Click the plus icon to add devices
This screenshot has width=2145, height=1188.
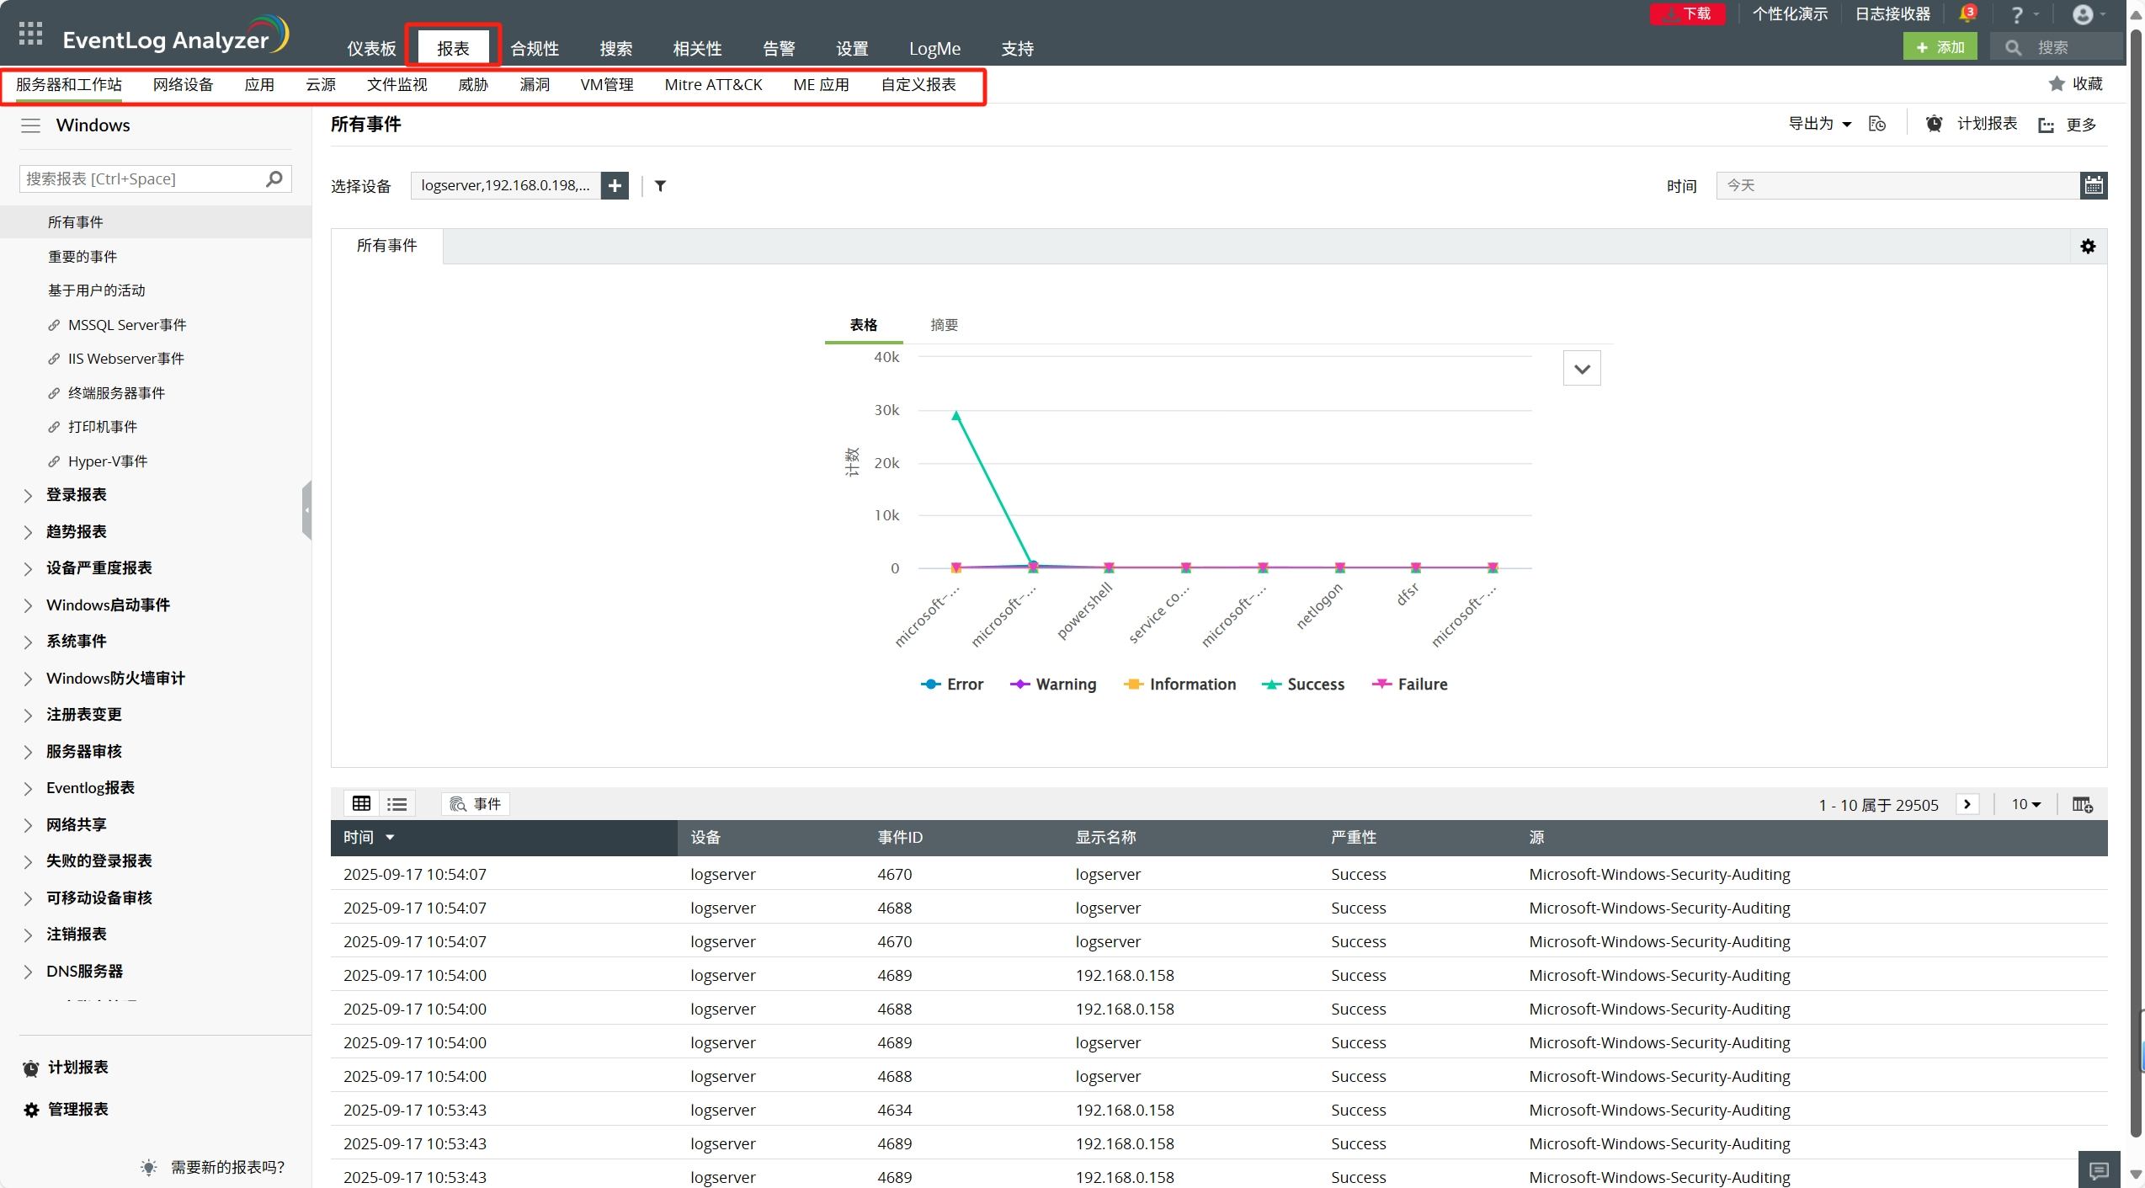click(615, 185)
